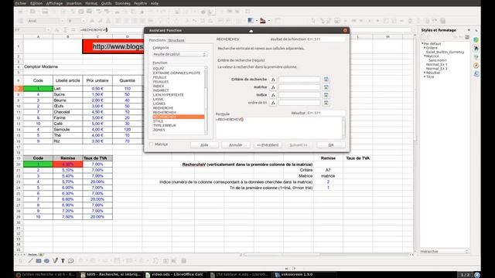Open the Fichier menu

point(21,3)
